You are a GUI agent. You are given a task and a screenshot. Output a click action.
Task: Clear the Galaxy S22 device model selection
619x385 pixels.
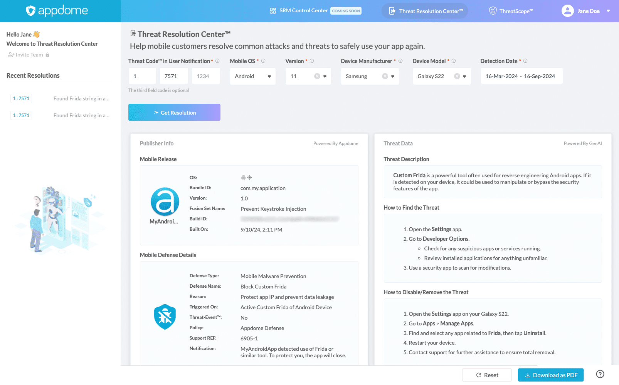[x=457, y=76]
